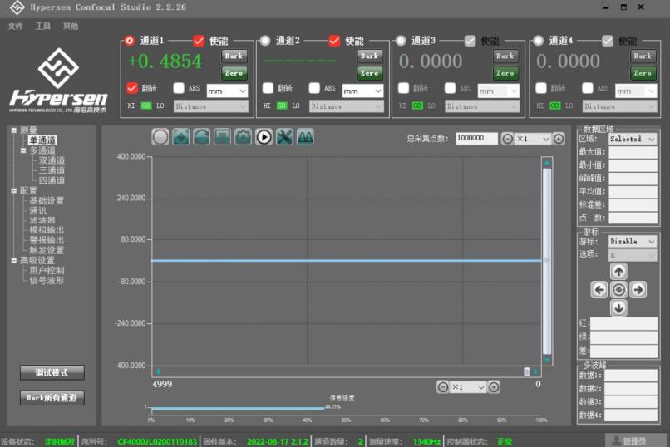The image size is (670, 447).
Task: Toggle 翻转 checkbox for 通道1
Action: [132, 88]
